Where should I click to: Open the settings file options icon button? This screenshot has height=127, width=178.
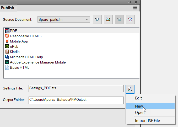tap(130, 89)
